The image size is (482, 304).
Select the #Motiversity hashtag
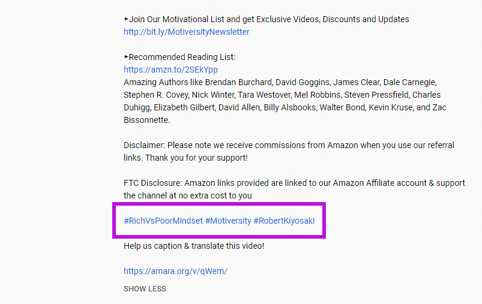point(228,221)
